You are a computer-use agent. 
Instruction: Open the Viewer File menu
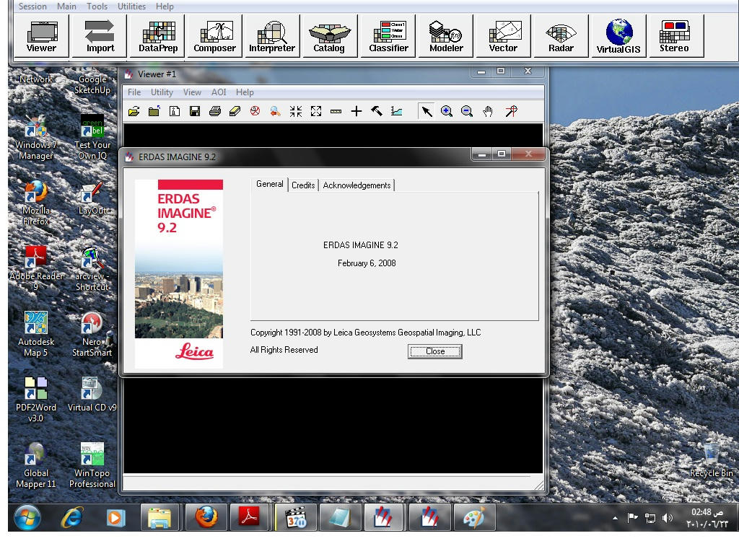click(x=134, y=92)
